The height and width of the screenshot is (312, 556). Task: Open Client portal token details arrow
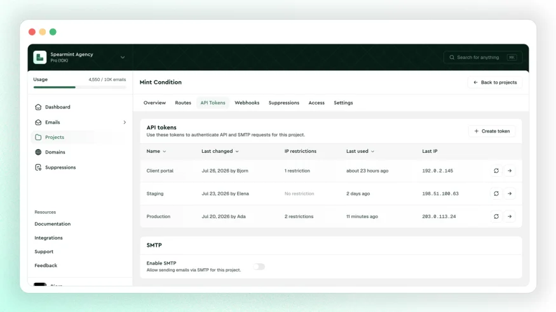point(510,171)
